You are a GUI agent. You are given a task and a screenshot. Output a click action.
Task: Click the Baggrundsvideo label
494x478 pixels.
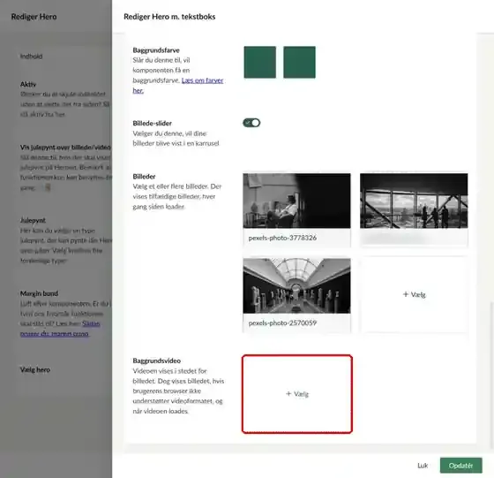[157, 360]
